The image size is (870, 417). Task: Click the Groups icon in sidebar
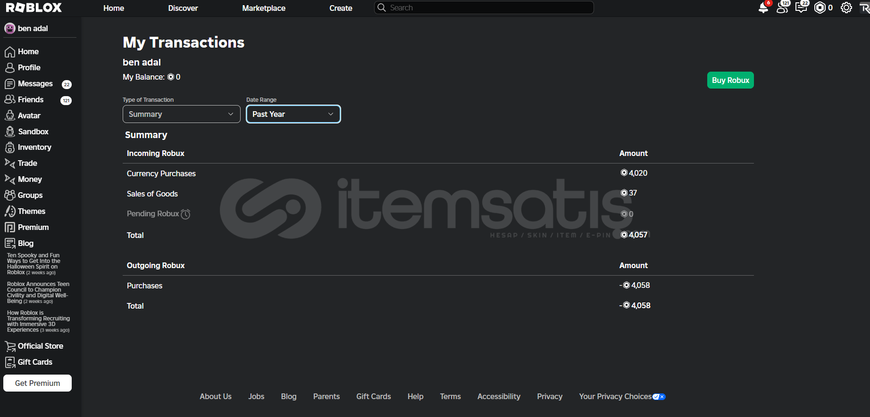[x=10, y=195]
